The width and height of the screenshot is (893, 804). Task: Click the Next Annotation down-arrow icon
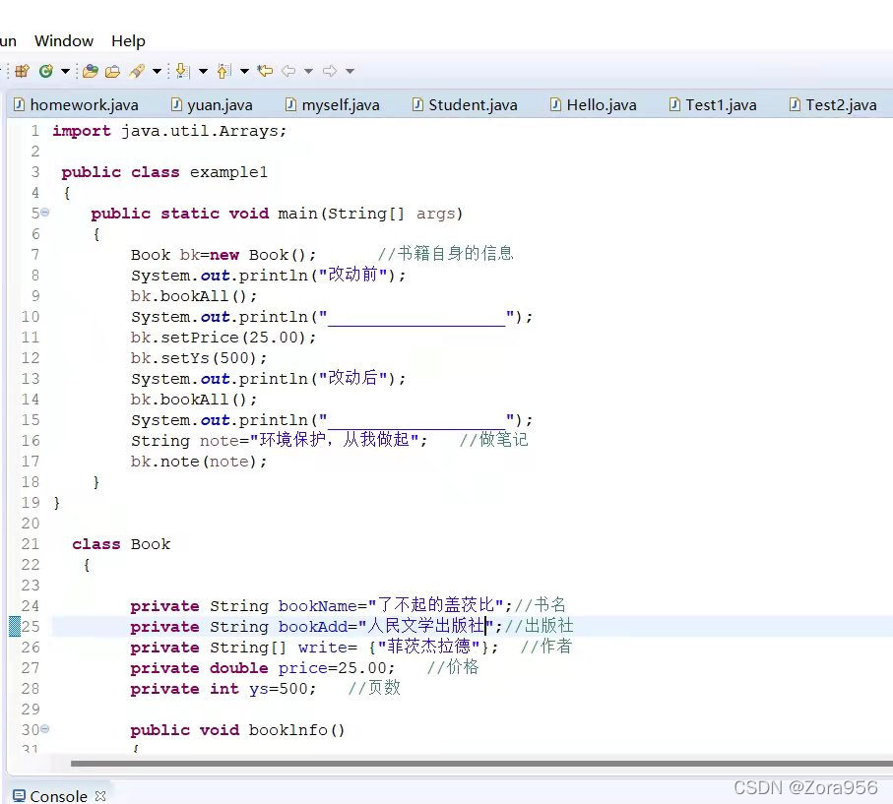pyautogui.click(x=182, y=71)
